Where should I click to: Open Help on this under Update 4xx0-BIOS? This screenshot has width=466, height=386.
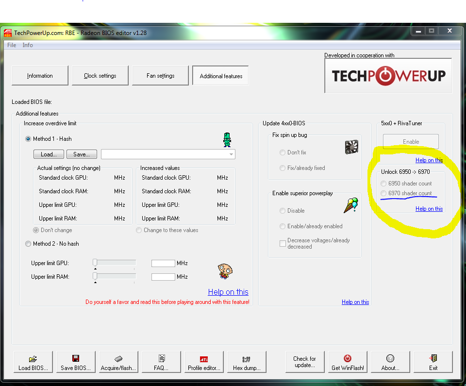click(355, 302)
